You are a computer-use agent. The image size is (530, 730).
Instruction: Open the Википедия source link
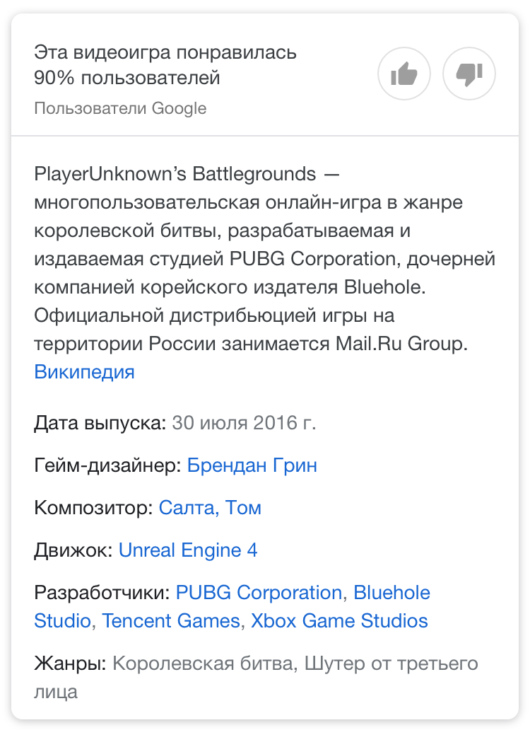click(84, 372)
